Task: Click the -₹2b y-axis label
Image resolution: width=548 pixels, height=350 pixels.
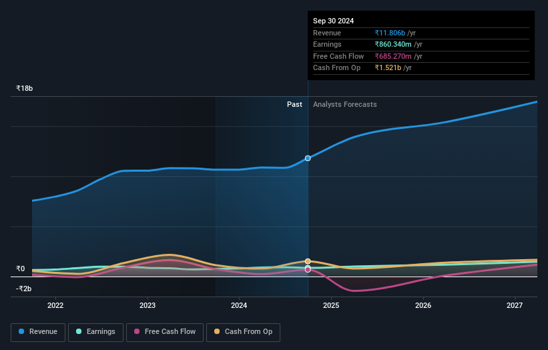Action: [24, 289]
